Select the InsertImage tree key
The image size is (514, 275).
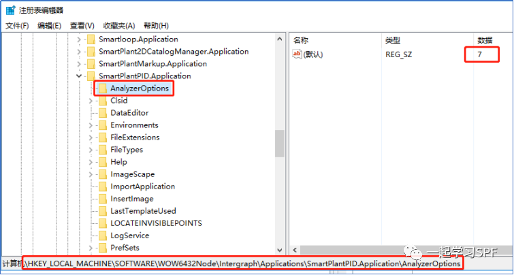coord(132,199)
